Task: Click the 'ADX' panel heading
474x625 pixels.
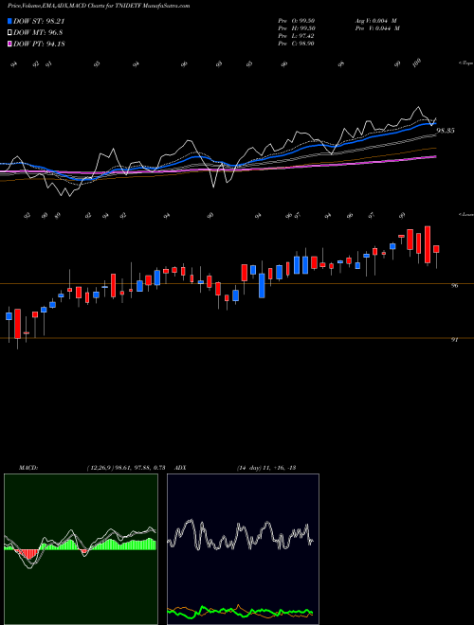Action: [x=181, y=468]
